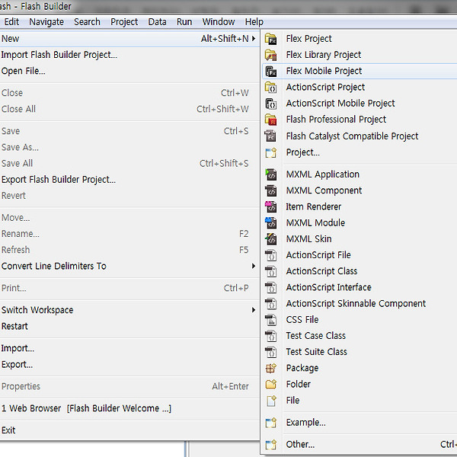This screenshot has width=457, height=457.
Task: Click the Flash Catalyst Compatible Project icon
Action: coord(270,136)
